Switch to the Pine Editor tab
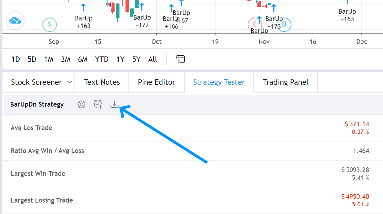Viewport: 383px width, 214px height. (156, 82)
